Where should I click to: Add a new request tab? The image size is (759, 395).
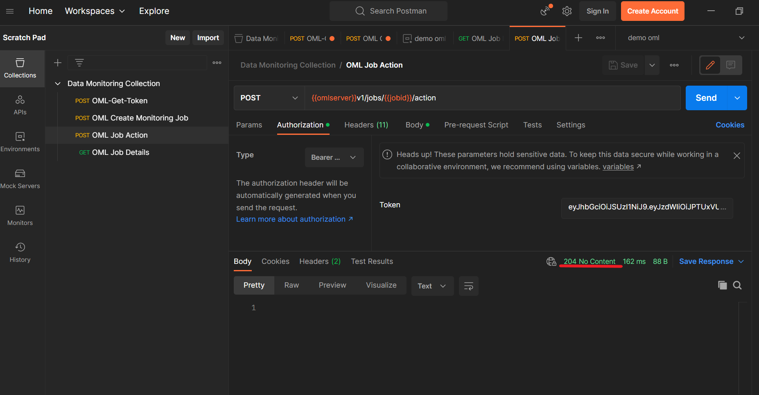(x=578, y=38)
